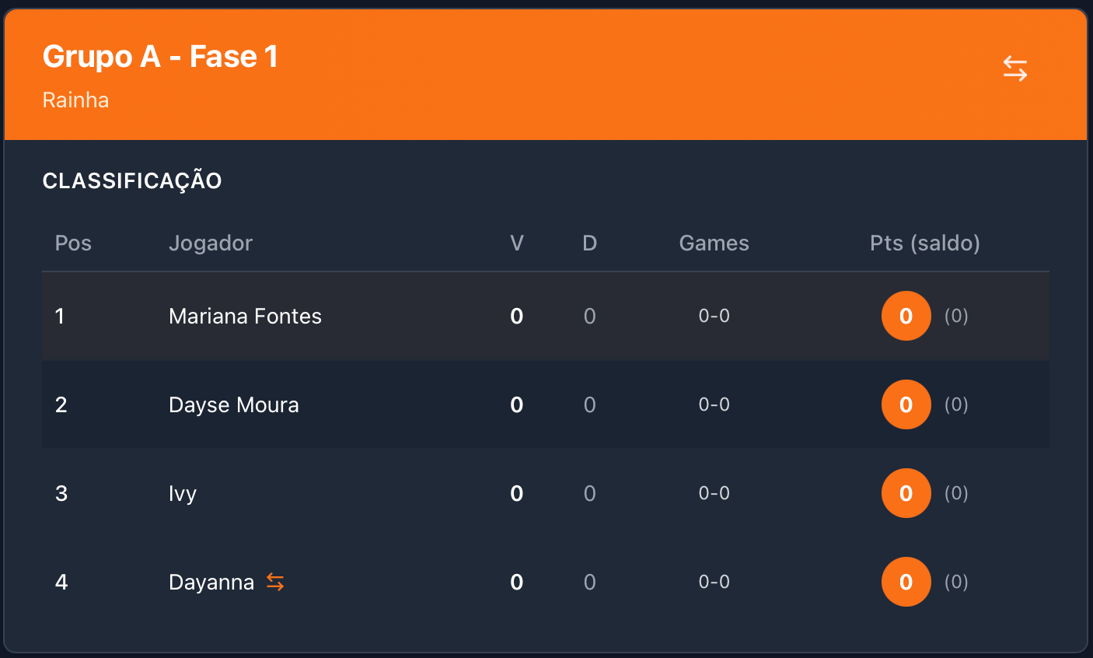Click on player name Dayanna

click(211, 582)
